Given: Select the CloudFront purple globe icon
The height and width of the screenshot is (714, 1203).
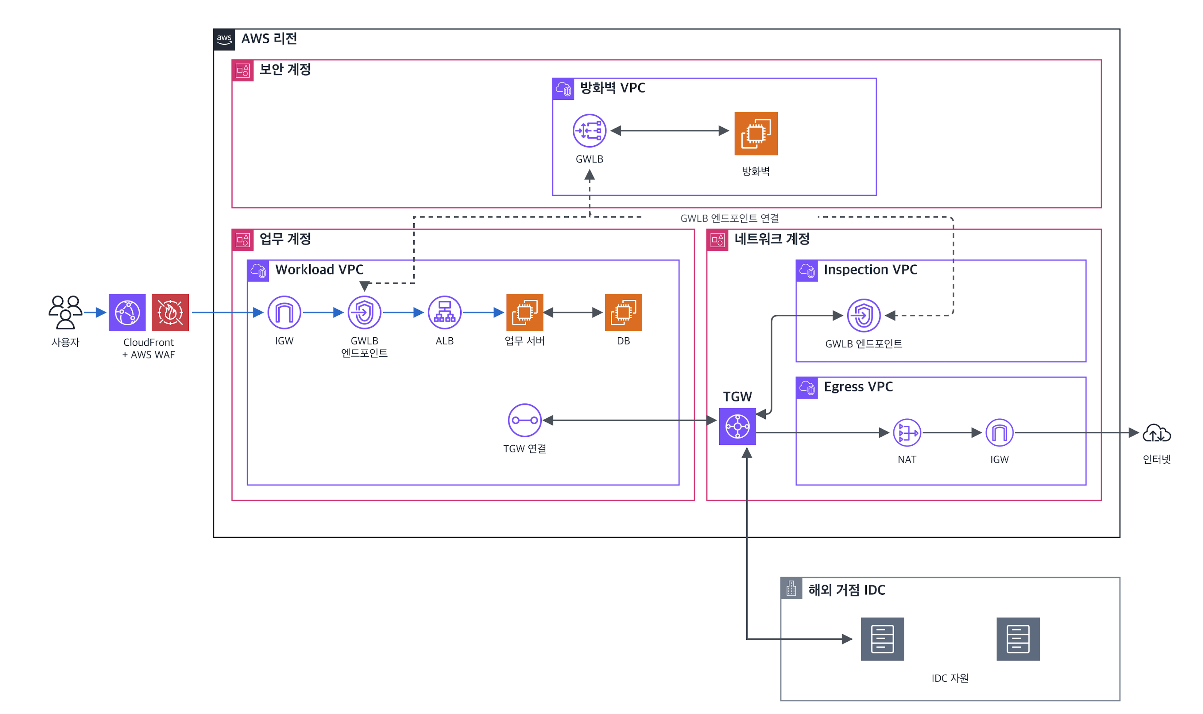Looking at the screenshot, I should 127,312.
